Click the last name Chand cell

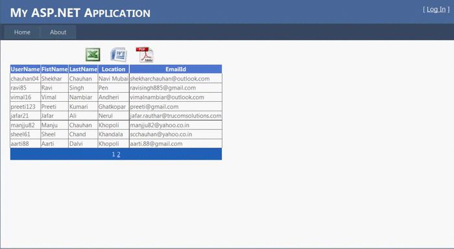tap(83, 134)
